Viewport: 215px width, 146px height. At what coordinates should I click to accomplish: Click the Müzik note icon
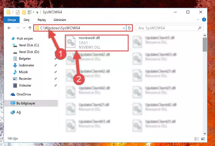(x=15, y=72)
